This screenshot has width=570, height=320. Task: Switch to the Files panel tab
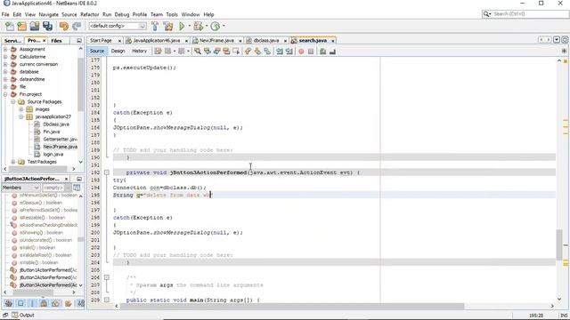coord(56,41)
